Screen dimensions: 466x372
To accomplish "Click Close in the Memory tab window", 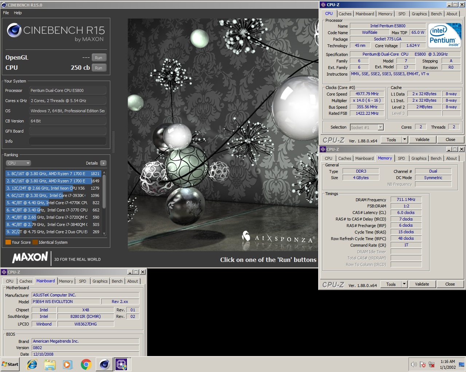I will pyautogui.click(x=450, y=284).
